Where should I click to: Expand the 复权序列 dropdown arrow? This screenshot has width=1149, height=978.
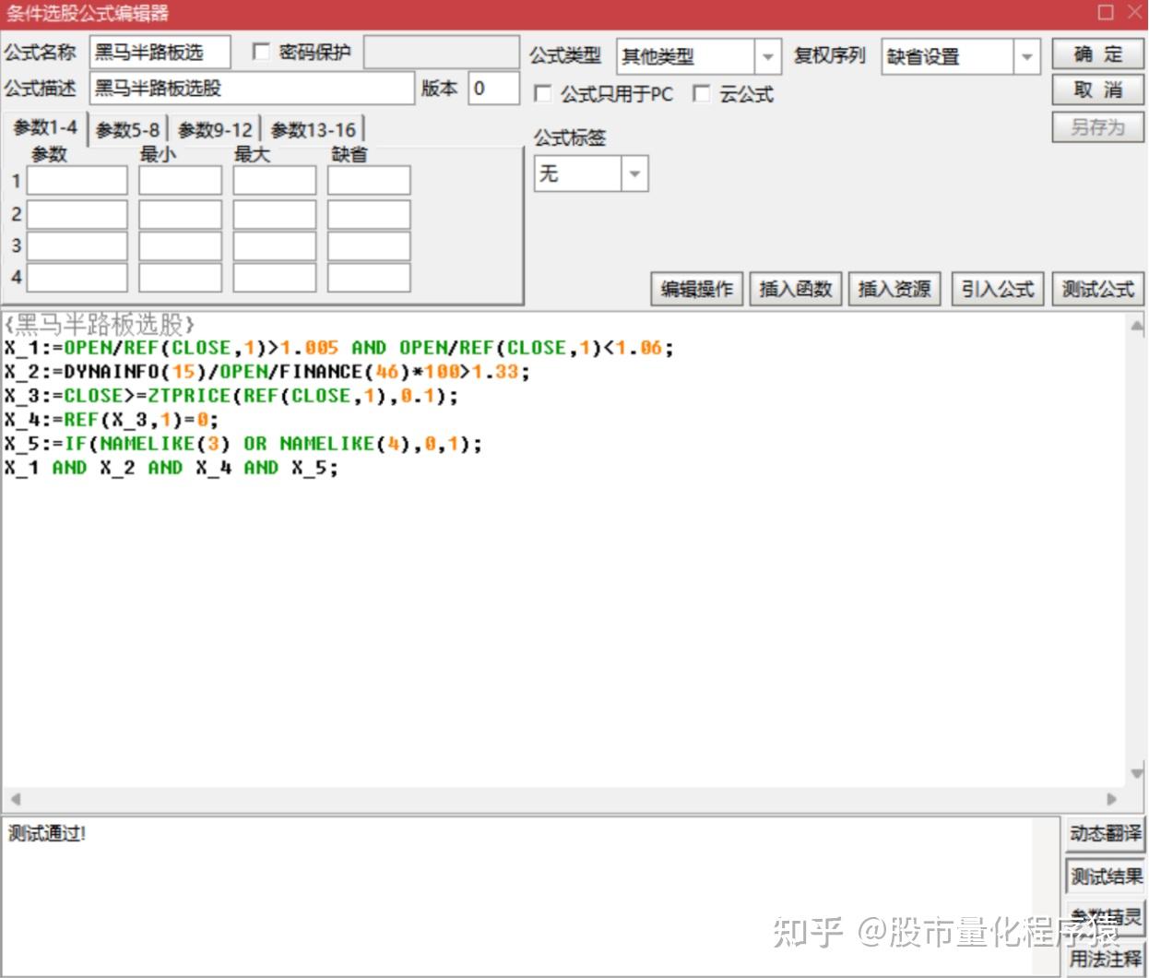point(1026,57)
